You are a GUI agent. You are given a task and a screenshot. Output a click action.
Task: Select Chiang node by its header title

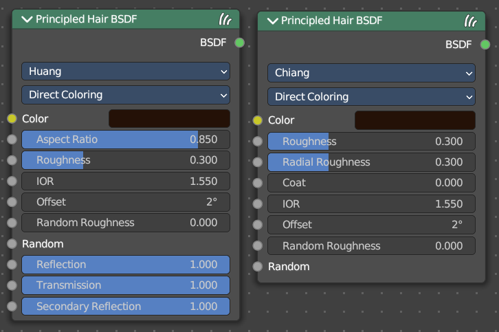331,21
